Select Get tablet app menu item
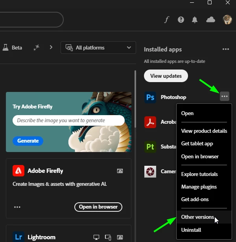Image resolution: width=236 pixels, height=242 pixels. 204,144
